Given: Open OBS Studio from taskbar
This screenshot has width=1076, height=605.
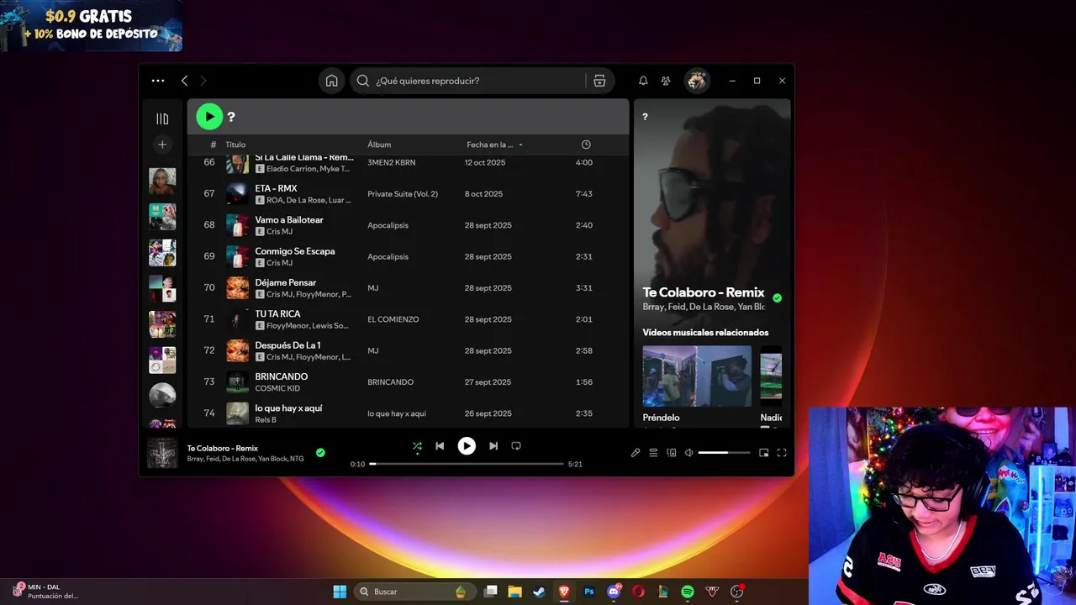Looking at the screenshot, I should tap(737, 592).
